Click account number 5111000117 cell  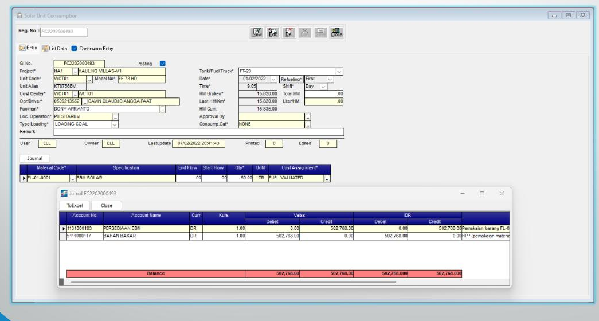pyautogui.click(x=85, y=236)
